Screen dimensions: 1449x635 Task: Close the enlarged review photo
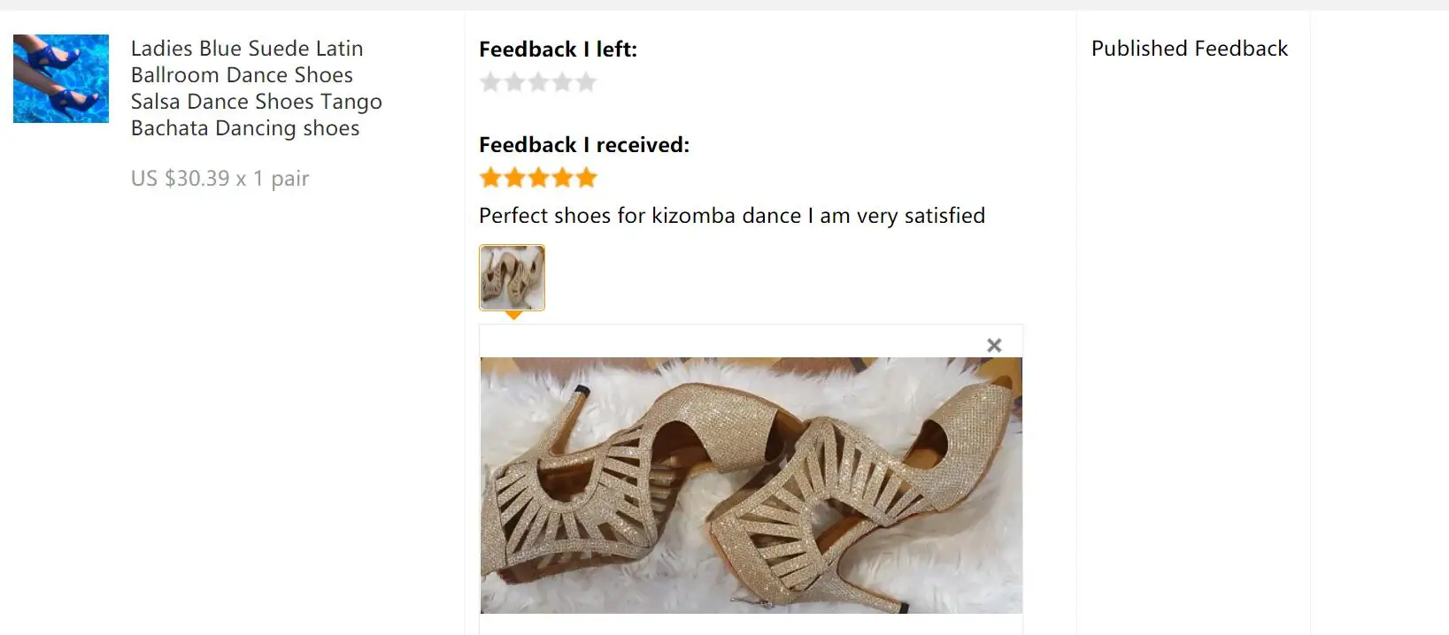[994, 345]
